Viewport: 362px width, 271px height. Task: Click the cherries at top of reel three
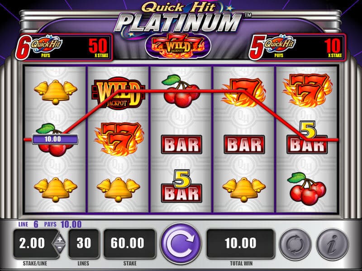coord(181,91)
